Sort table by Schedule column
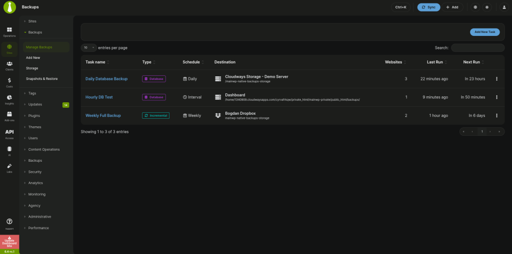 click(193, 62)
